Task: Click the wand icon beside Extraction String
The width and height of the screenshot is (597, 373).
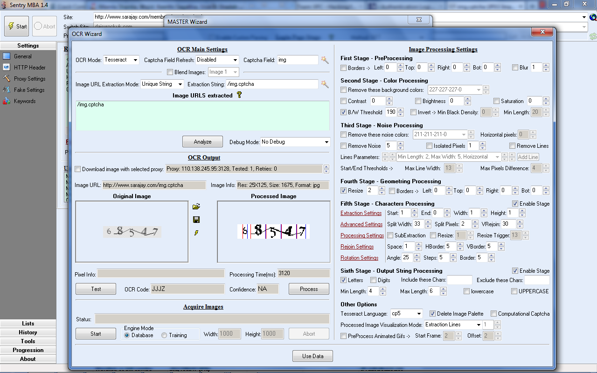Action: coord(325,84)
